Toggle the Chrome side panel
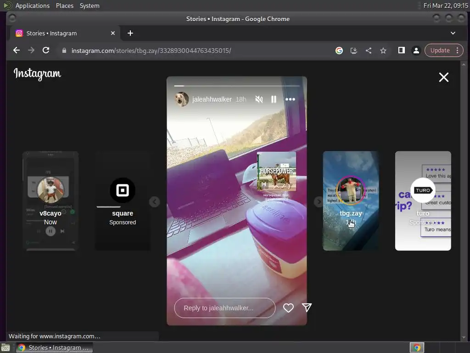The width and height of the screenshot is (470, 353). 401,51
